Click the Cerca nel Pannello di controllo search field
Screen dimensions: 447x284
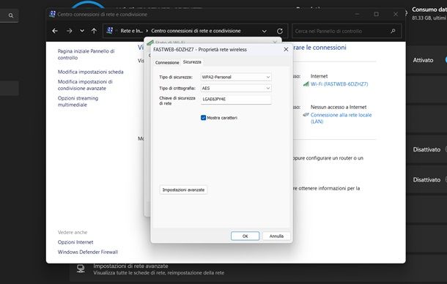click(x=347, y=31)
